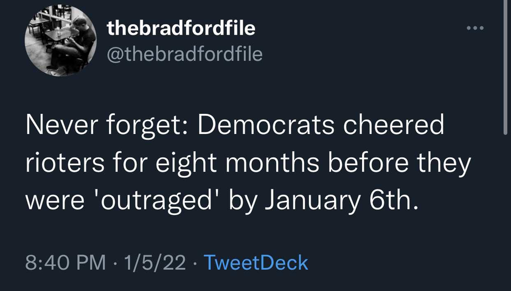The width and height of the screenshot is (511, 291).
Task: Click the word "cheered" in the tweet
Action: coord(394,125)
